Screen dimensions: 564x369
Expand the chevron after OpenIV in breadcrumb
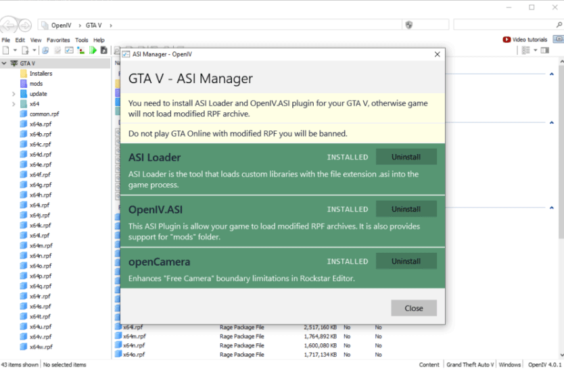point(80,26)
